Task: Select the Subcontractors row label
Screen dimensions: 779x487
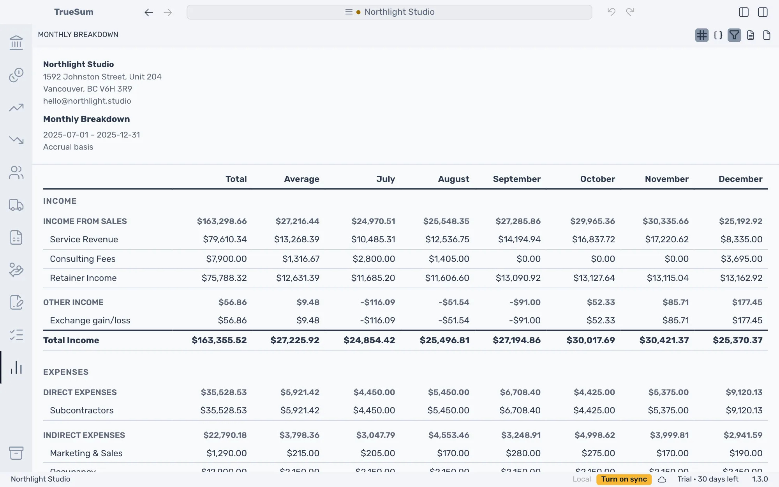Action: tap(81, 411)
